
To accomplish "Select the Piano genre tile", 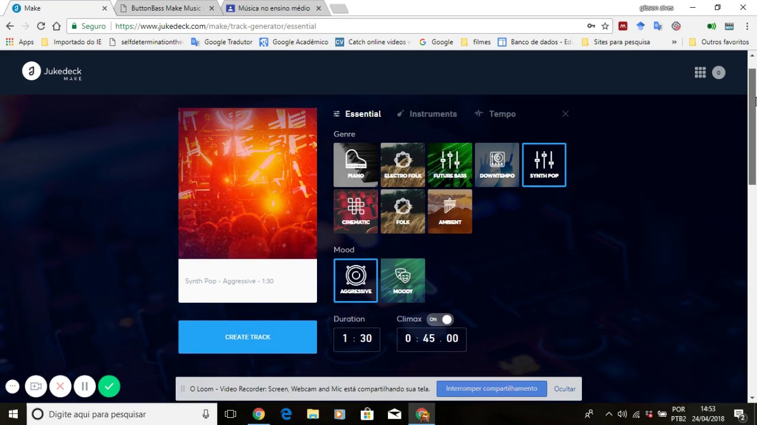I will tap(355, 165).
